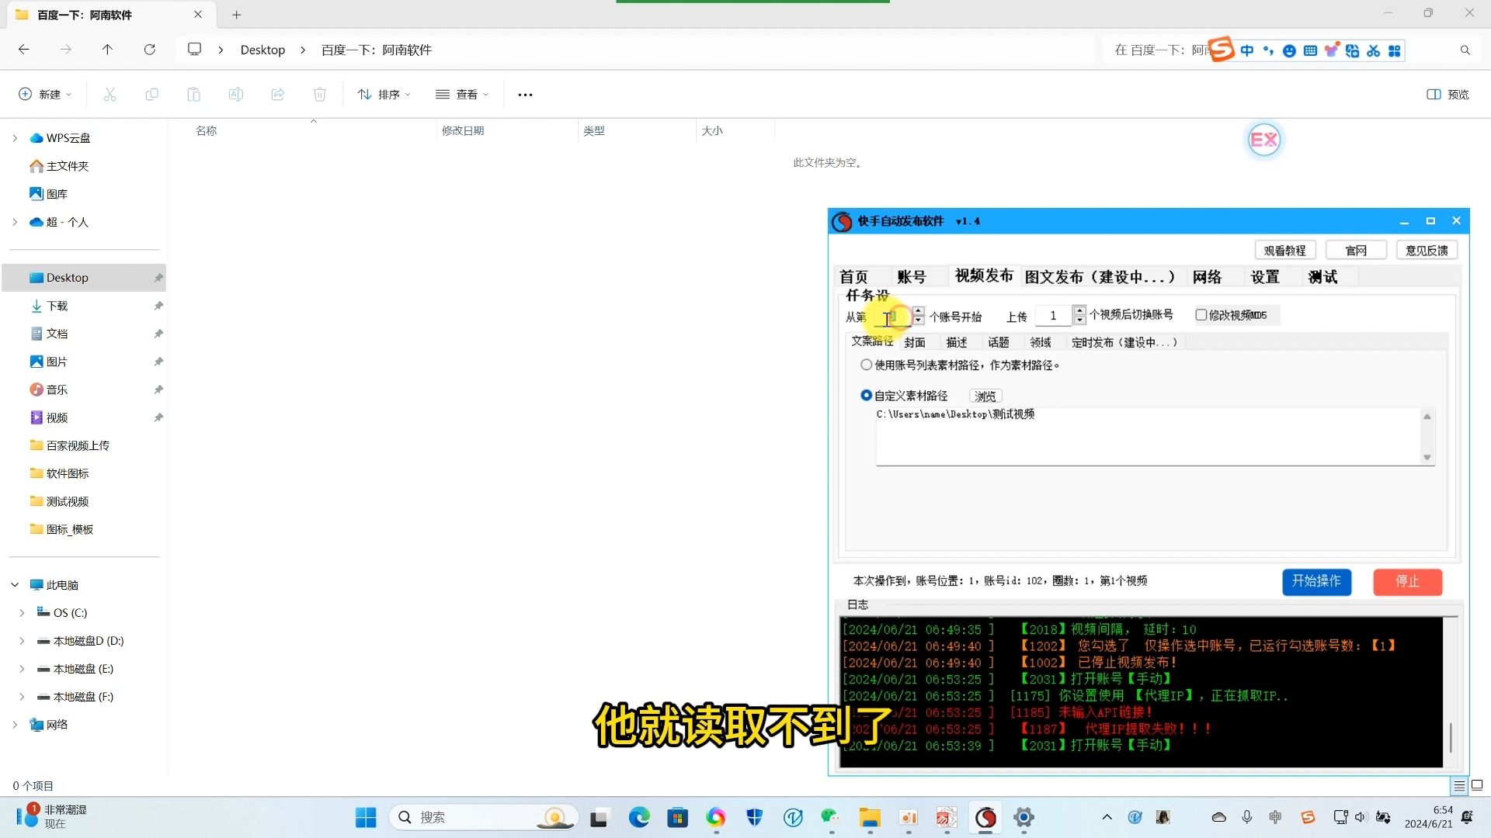The image size is (1491, 838).
Task: Expand the 超 - 个人 cloud node
Action: pyautogui.click(x=15, y=222)
